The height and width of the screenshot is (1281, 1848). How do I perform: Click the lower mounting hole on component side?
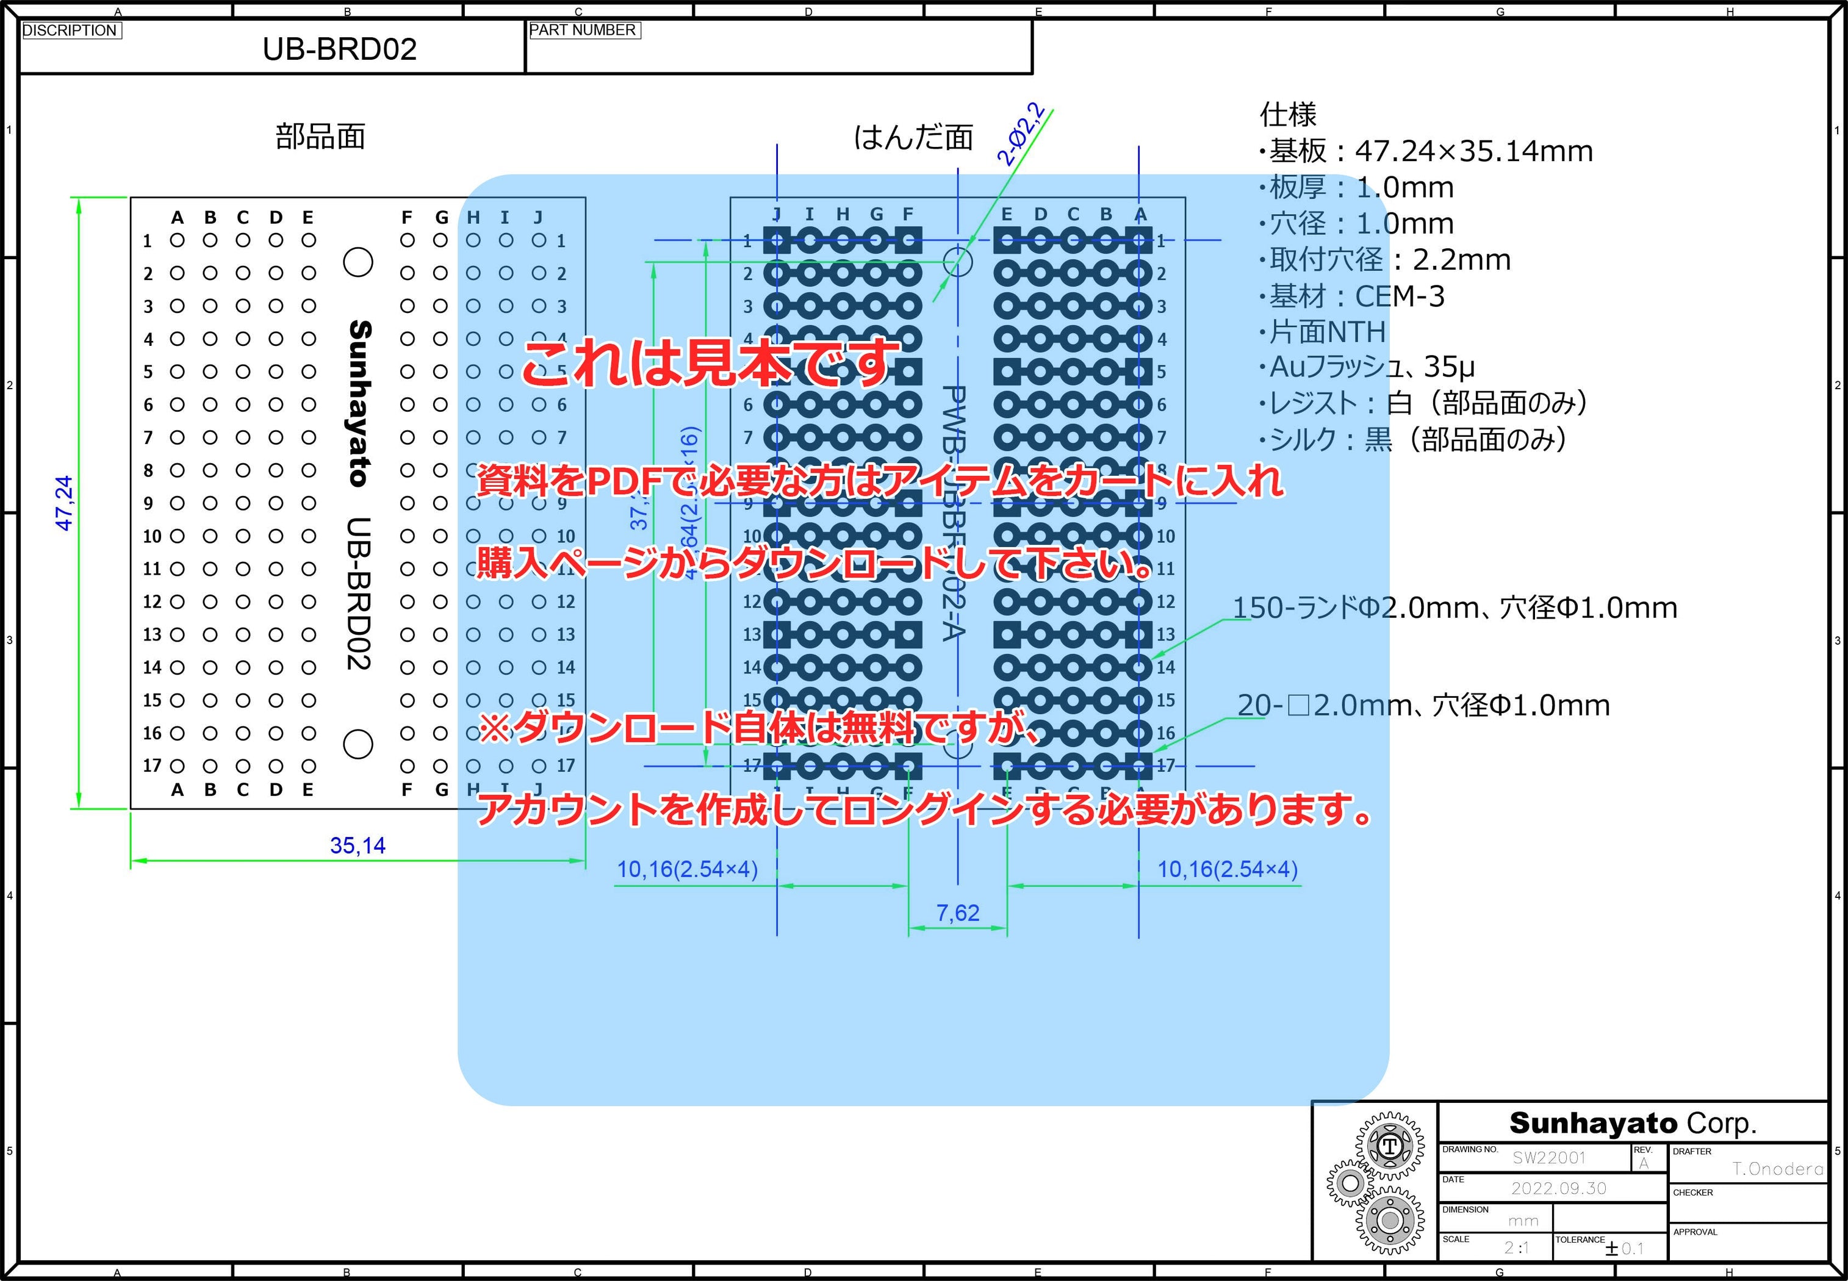[358, 744]
